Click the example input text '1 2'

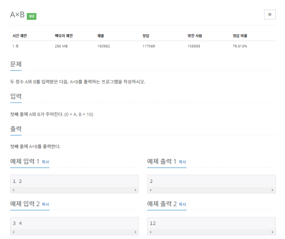(17, 181)
